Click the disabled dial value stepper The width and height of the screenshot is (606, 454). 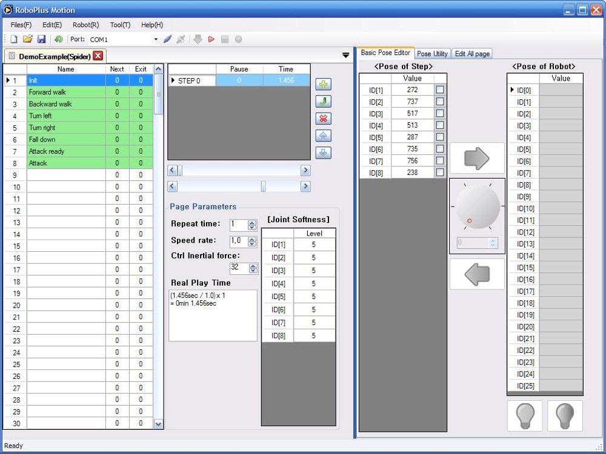point(492,243)
